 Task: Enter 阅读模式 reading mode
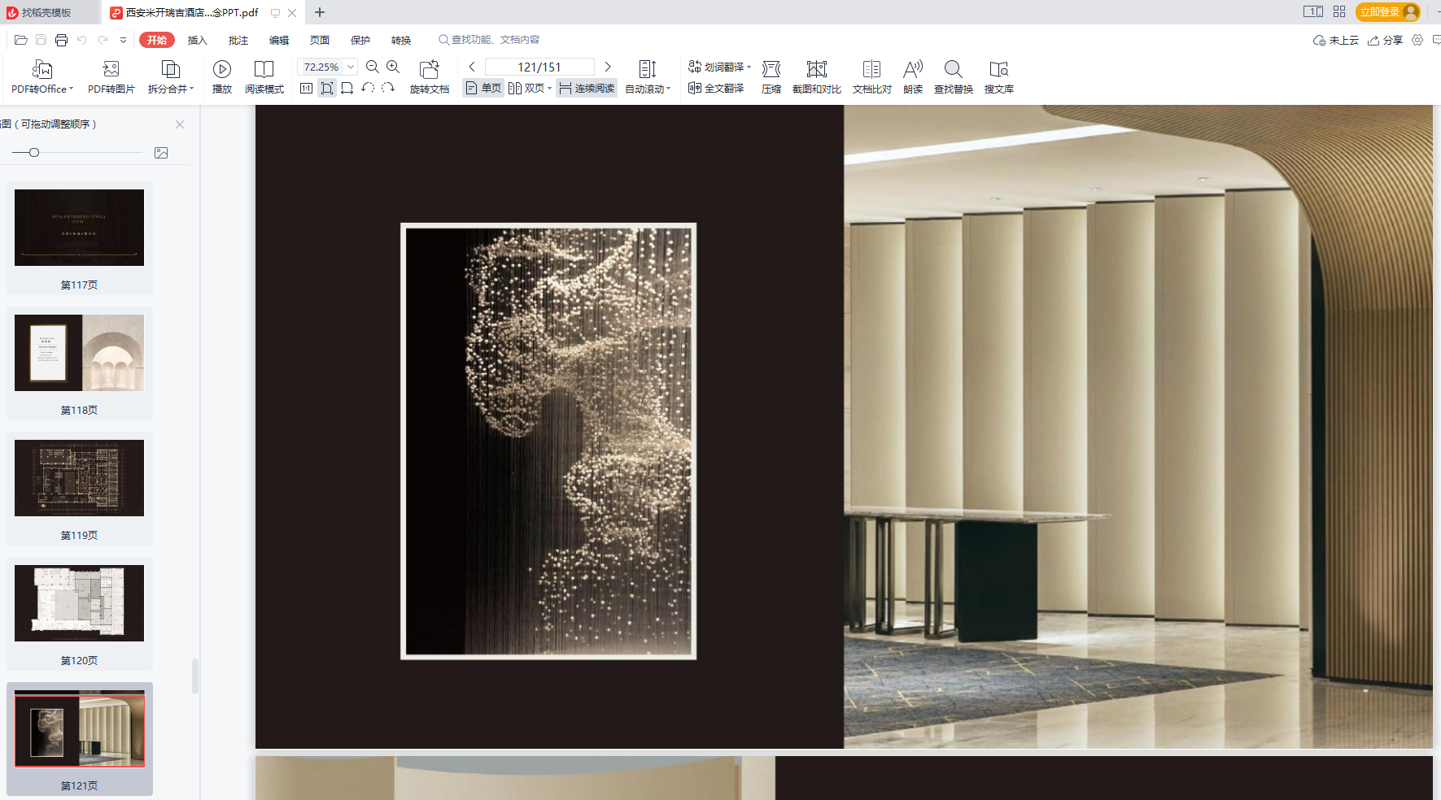[x=264, y=77]
